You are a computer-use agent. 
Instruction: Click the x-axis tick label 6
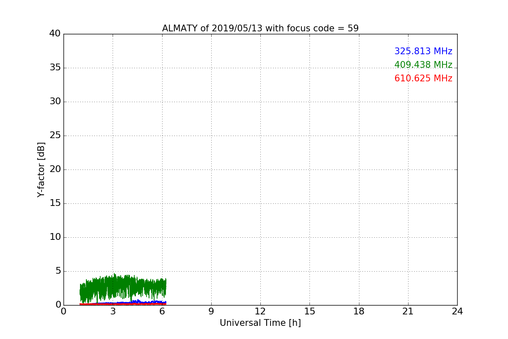[162, 311]
